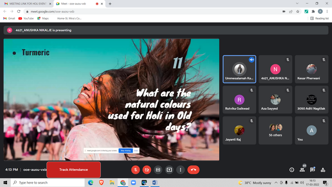Open tab search dropdown arrow
332x187 pixels.
(297, 3)
